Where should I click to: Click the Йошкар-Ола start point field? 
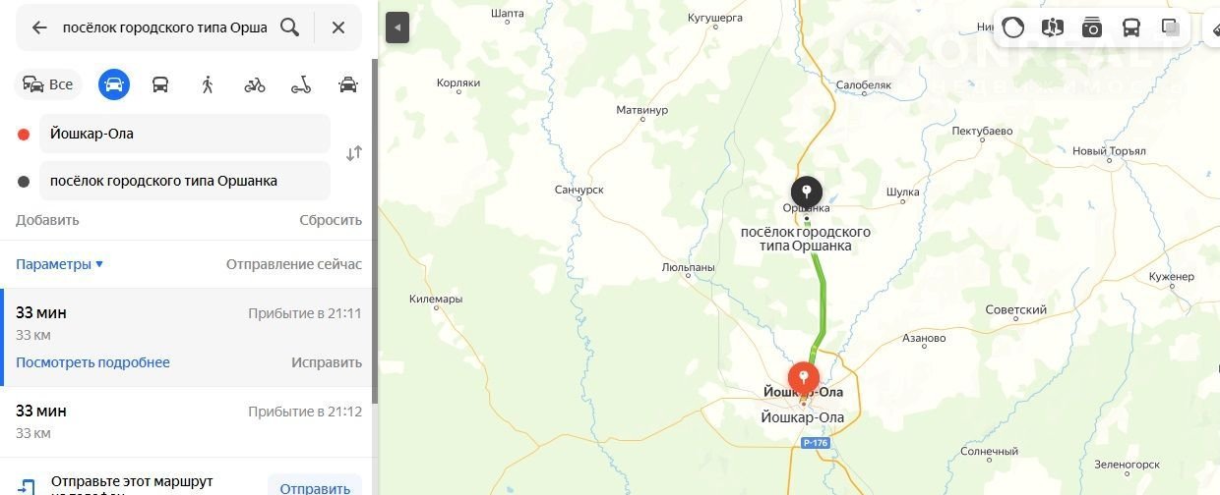(x=185, y=134)
